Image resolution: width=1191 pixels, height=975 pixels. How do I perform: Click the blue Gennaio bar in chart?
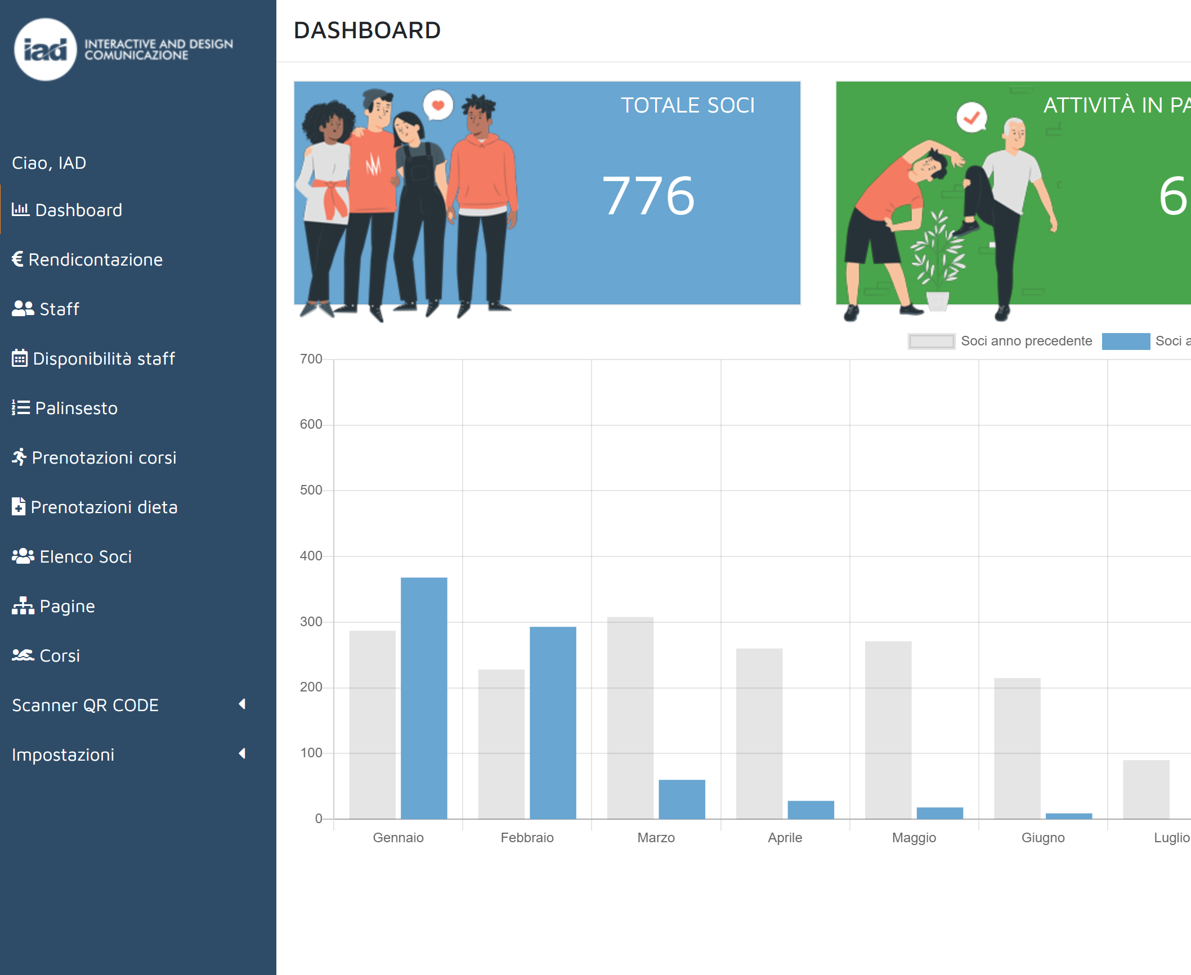point(424,698)
